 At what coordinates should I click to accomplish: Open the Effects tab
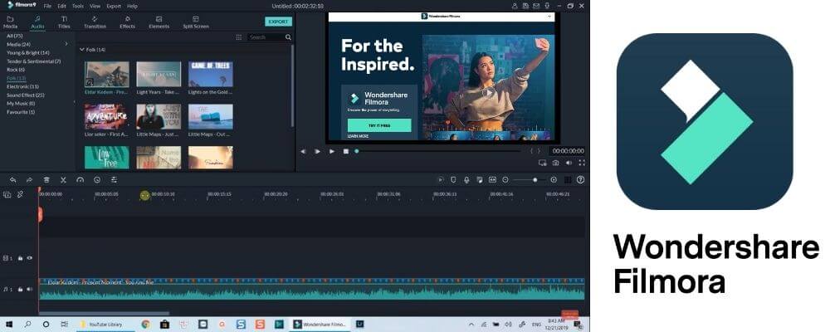pyautogui.click(x=127, y=22)
